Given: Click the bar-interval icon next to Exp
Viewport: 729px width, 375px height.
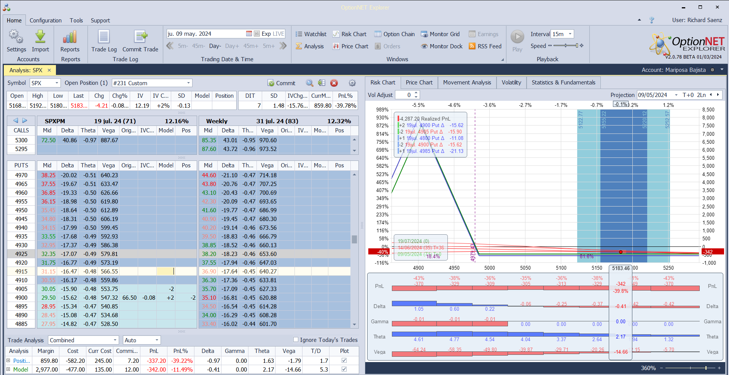Looking at the screenshot, I should 257,34.
